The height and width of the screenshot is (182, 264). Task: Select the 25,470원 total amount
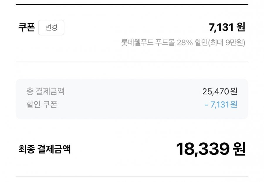[x=220, y=91]
